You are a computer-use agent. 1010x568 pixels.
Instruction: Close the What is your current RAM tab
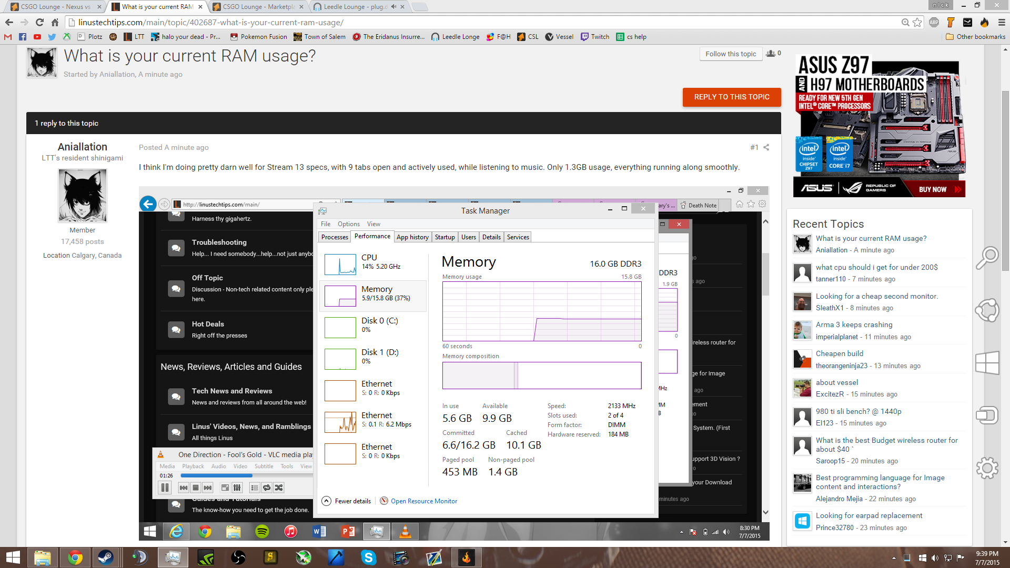coord(200,7)
